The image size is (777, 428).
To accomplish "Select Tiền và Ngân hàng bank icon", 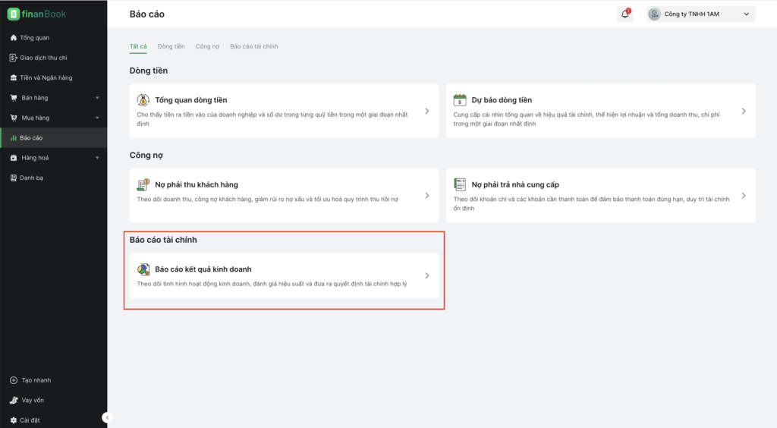I will 14,77.
